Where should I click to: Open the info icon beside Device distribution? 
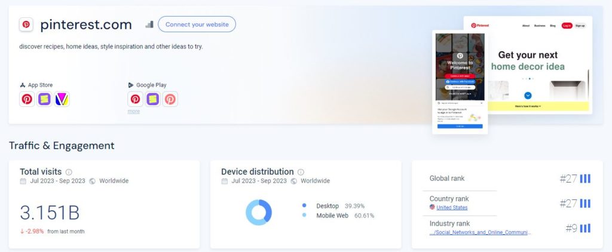coord(301,172)
